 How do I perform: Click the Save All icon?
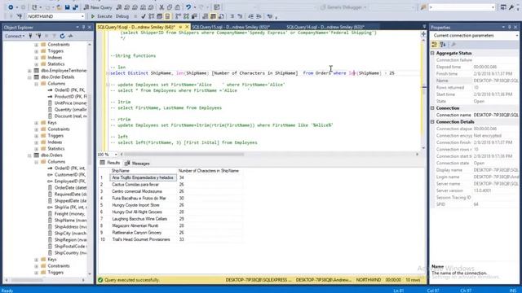click(x=76, y=7)
